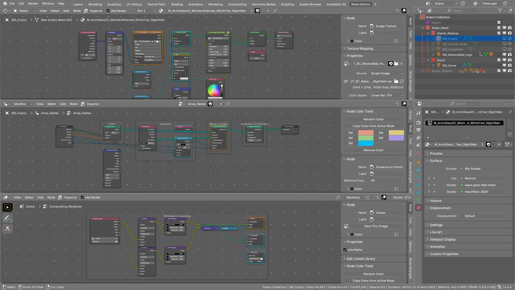Expand the SM_Human_Scale outliner row
This screenshot has width=515, height=290.
433,44
